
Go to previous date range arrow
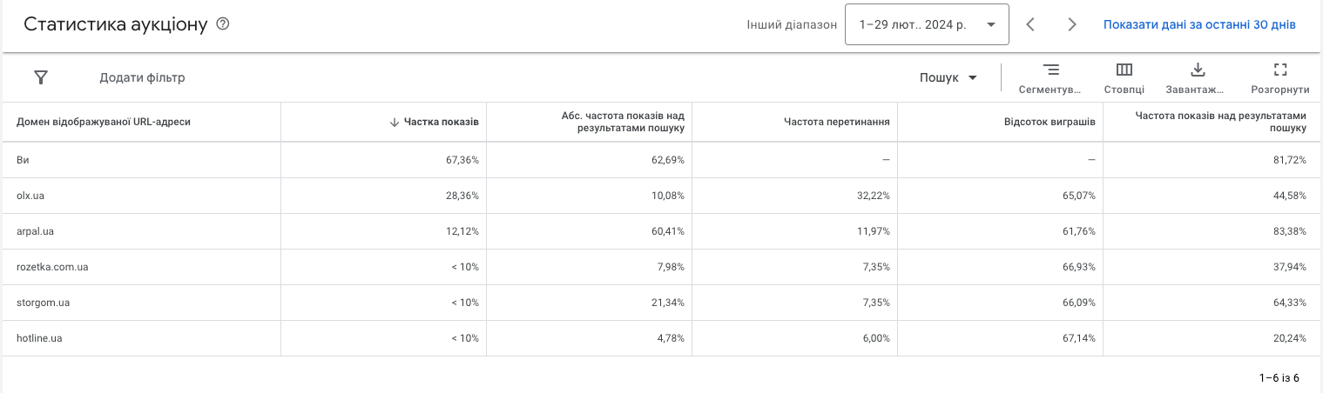click(x=1030, y=24)
